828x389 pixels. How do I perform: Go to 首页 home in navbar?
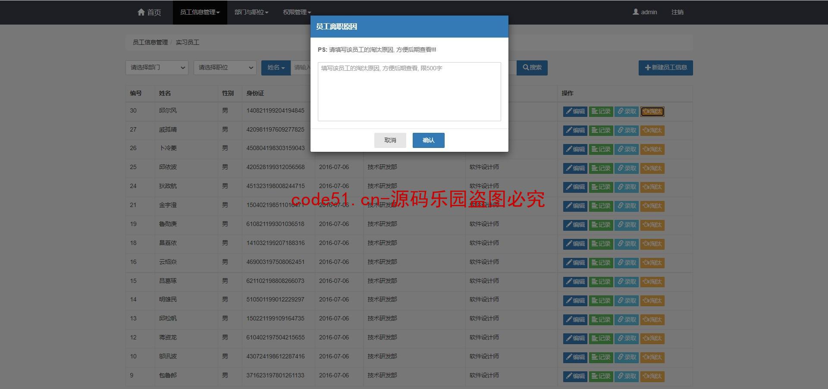click(x=149, y=12)
